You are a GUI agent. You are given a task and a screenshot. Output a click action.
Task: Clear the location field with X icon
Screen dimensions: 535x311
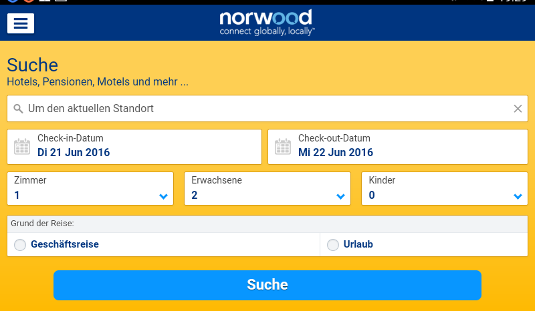tap(518, 109)
